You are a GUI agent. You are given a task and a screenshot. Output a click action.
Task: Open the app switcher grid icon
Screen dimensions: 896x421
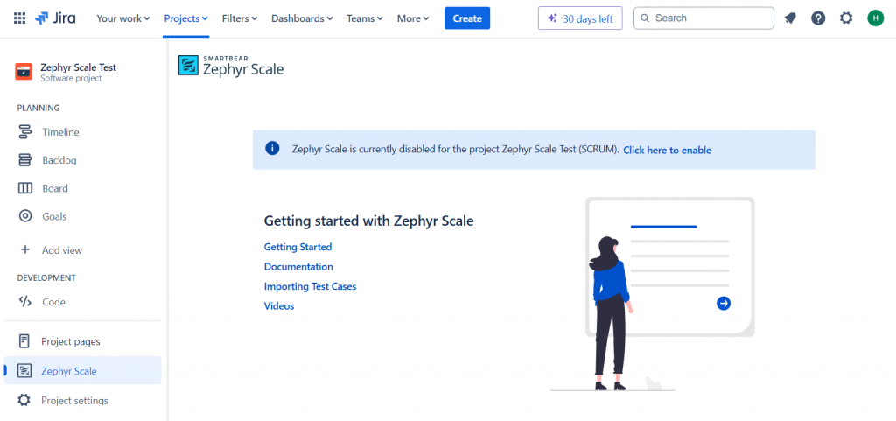click(x=19, y=18)
